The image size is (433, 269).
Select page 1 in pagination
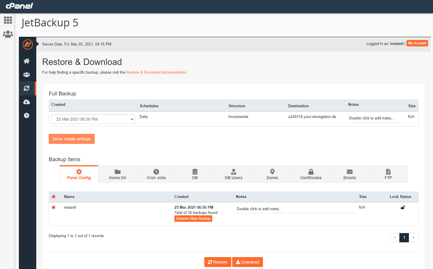(x=404, y=238)
